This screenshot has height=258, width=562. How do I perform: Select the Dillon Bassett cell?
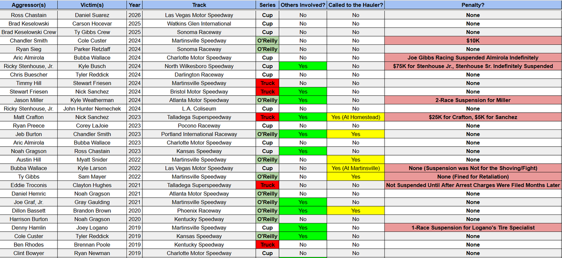click(29, 211)
